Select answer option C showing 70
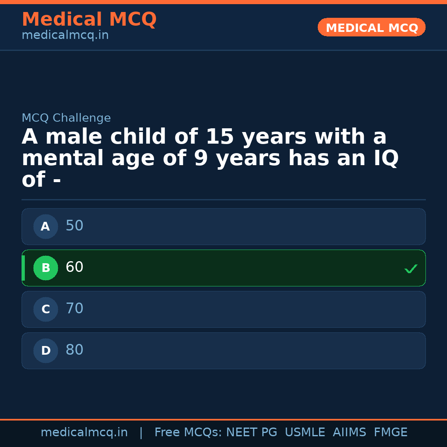The image size is (447, 447). tap(223, 309)
